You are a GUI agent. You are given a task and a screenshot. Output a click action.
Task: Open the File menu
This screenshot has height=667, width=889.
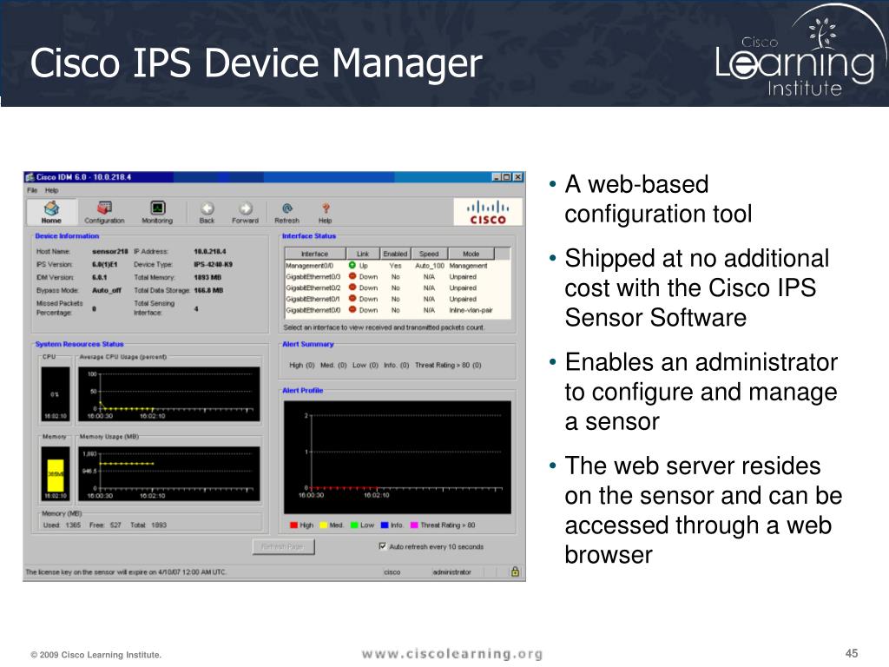(x=32, y=190)
